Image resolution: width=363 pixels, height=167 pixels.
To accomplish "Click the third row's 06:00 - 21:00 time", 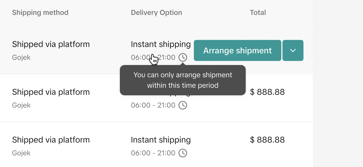I will [153, 153].
